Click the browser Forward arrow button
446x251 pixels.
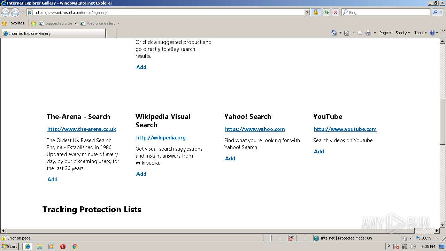point(15,13)
